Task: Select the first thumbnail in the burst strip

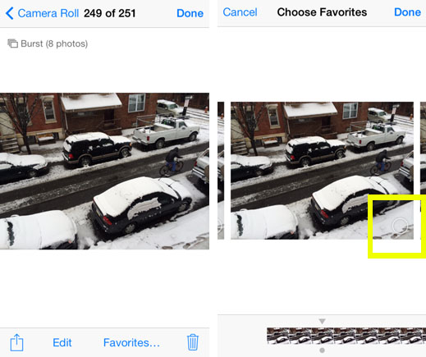Action: pos(277,336)
